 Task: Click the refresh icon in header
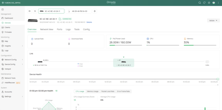204,3
